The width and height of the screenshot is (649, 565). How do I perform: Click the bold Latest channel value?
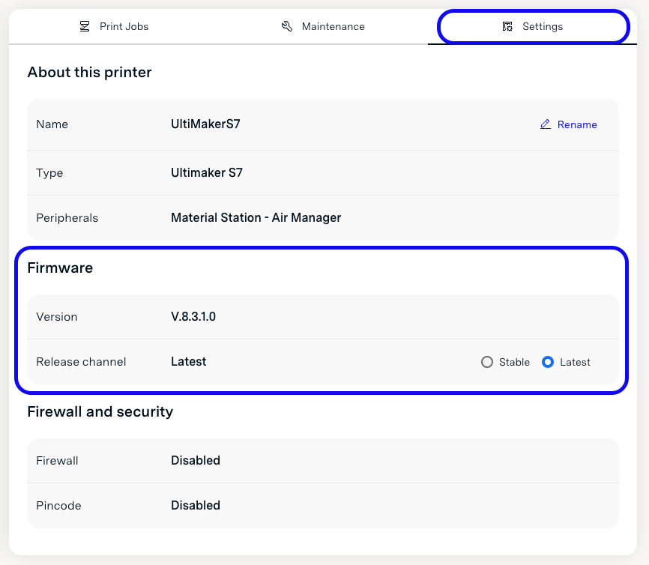(188, 362)
